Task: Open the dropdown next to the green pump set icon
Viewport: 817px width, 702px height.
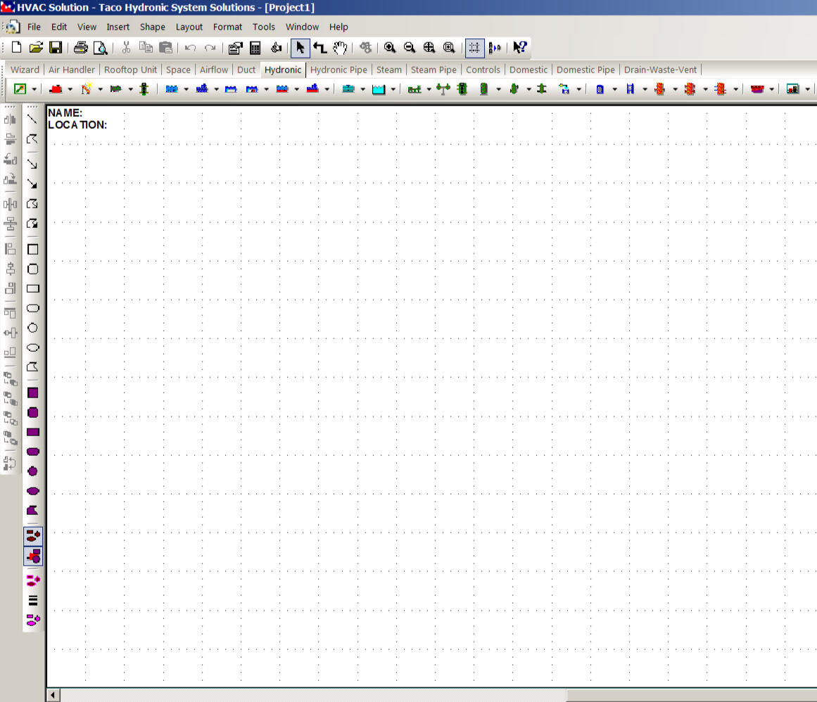Action: (429, 89)
